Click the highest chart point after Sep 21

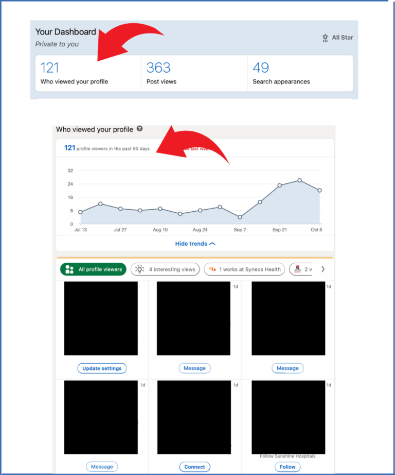coord(299,180)
